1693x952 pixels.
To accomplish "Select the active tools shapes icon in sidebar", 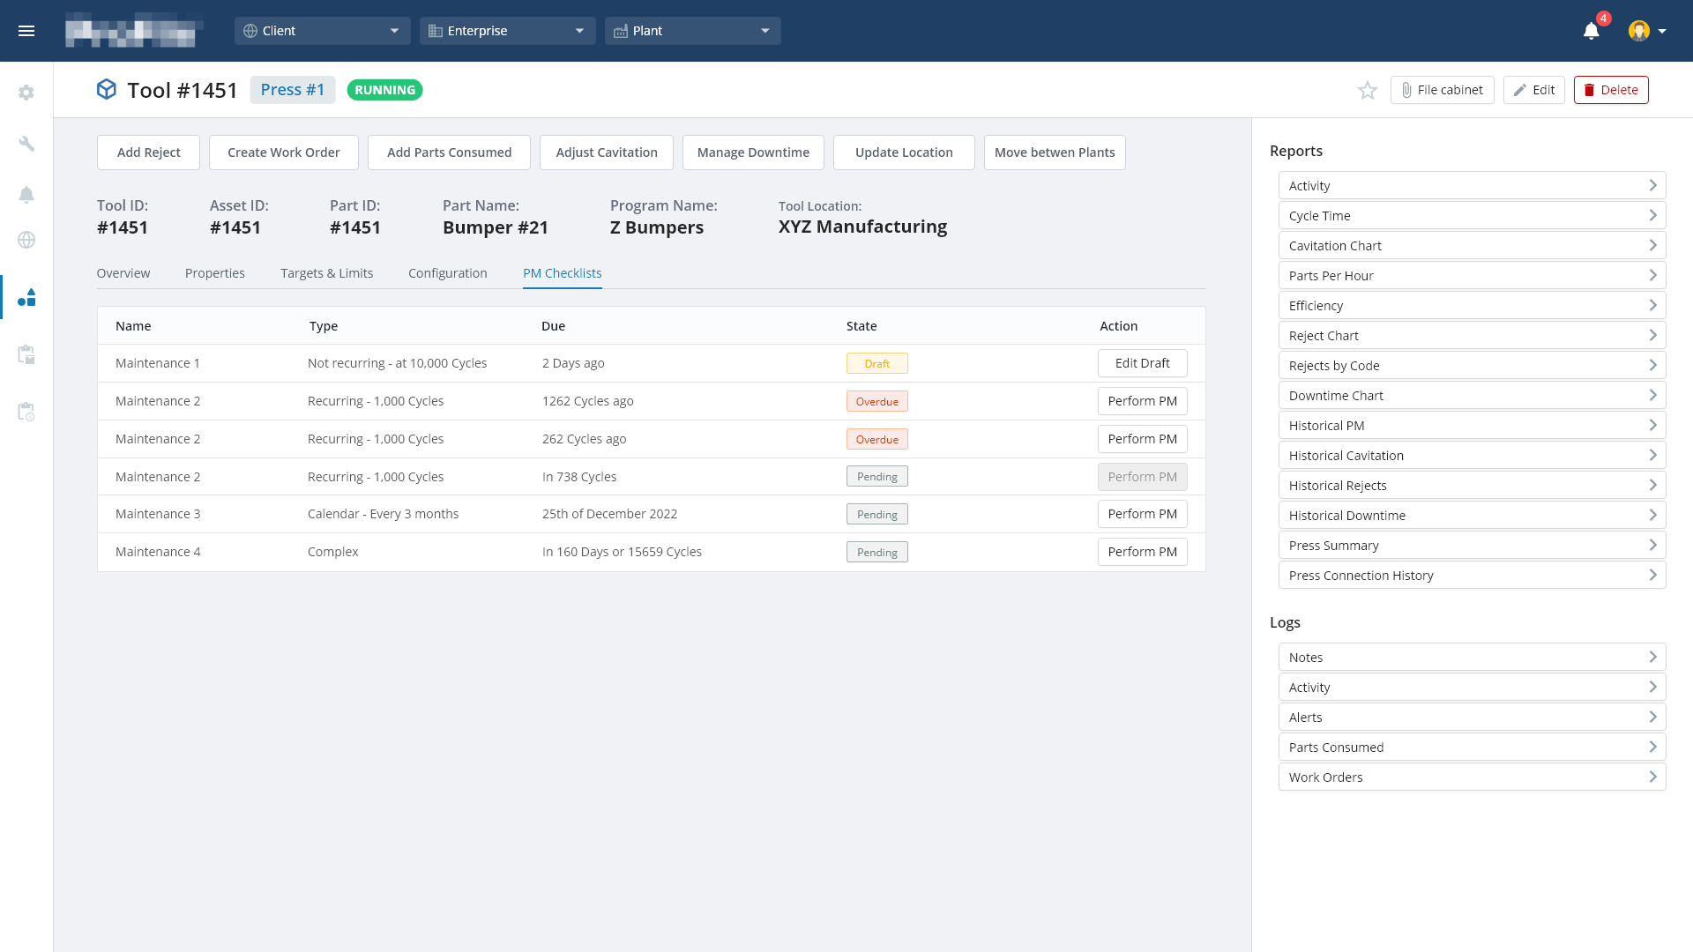I will [26, 297].
